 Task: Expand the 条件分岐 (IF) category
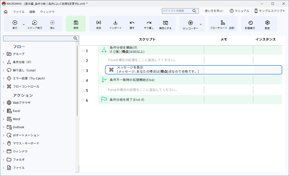[4, 62]
